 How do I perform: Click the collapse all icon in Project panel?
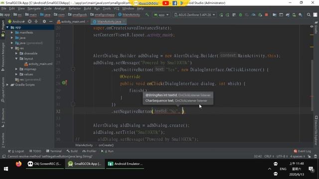click(36, 21)
